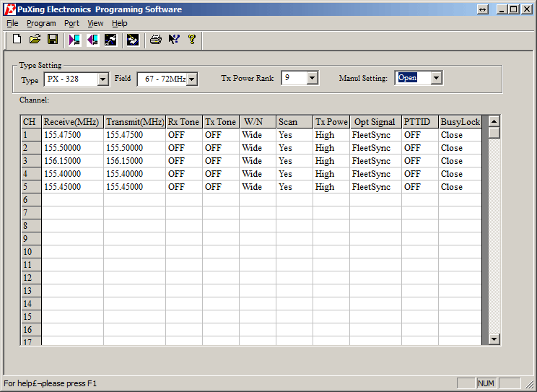Viewport: 537px width, 392px height.
Task: Open the File menu
Action: (x=12, y=23)
